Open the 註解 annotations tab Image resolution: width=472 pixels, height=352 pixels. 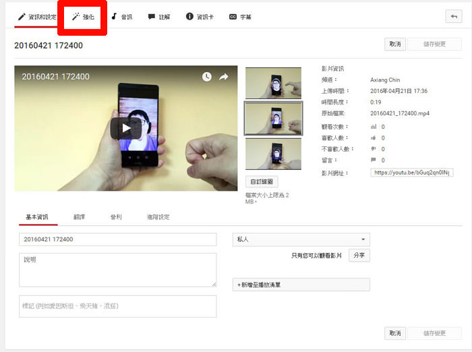click(x=160, y=17)
